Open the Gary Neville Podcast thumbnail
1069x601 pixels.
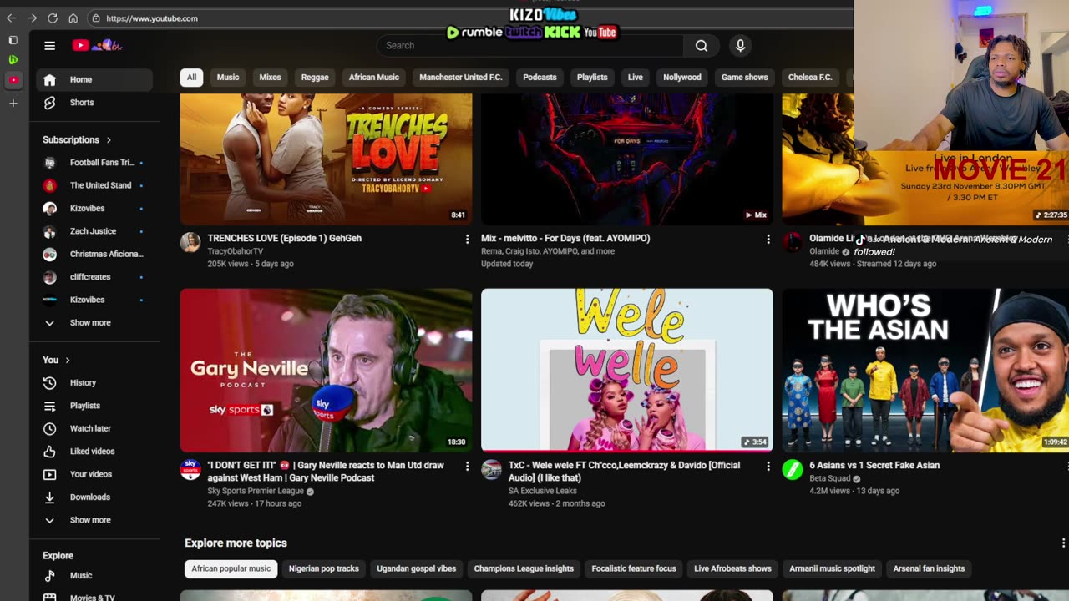point(326,371)
